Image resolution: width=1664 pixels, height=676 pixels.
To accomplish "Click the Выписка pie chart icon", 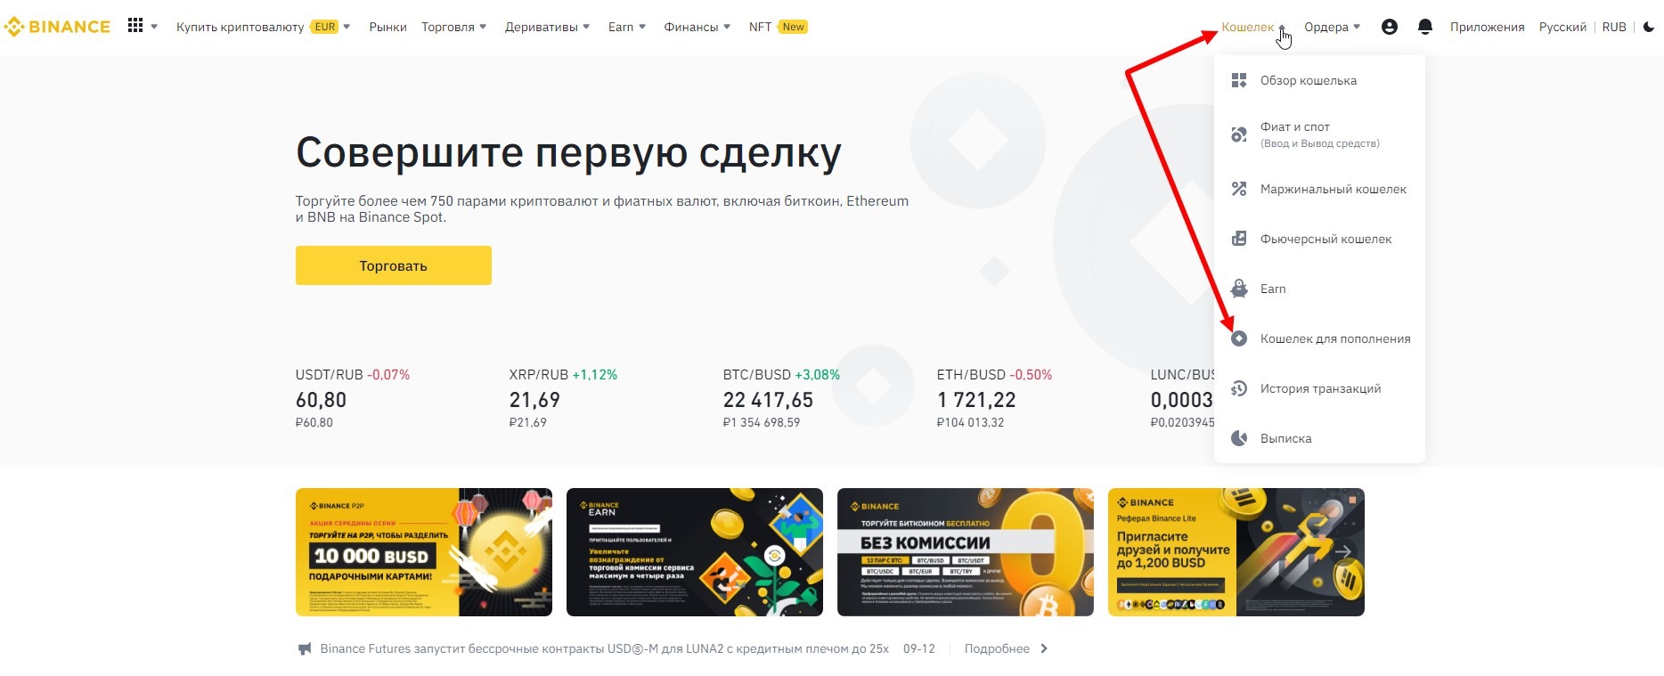I will pos(1239,438).
